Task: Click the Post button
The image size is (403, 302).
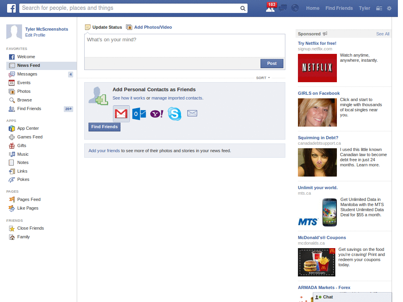Action: (272, 63)
